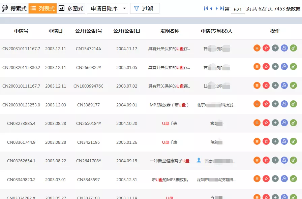Open the 申请日降序 sort dropdown

pos(107,8)
